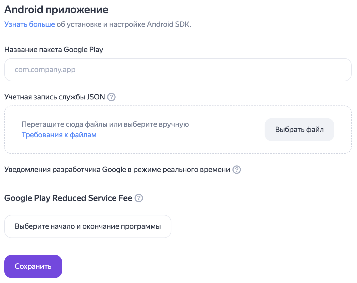Click com.company.app placeholder text
The height and width of the screenshot is (283, 357).
45,70
